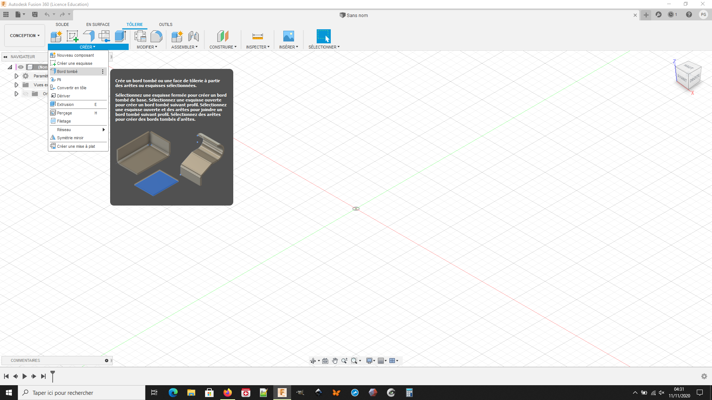
Task: Choose Convertir en tôle menu entry
Action: [x=72, y=88]
